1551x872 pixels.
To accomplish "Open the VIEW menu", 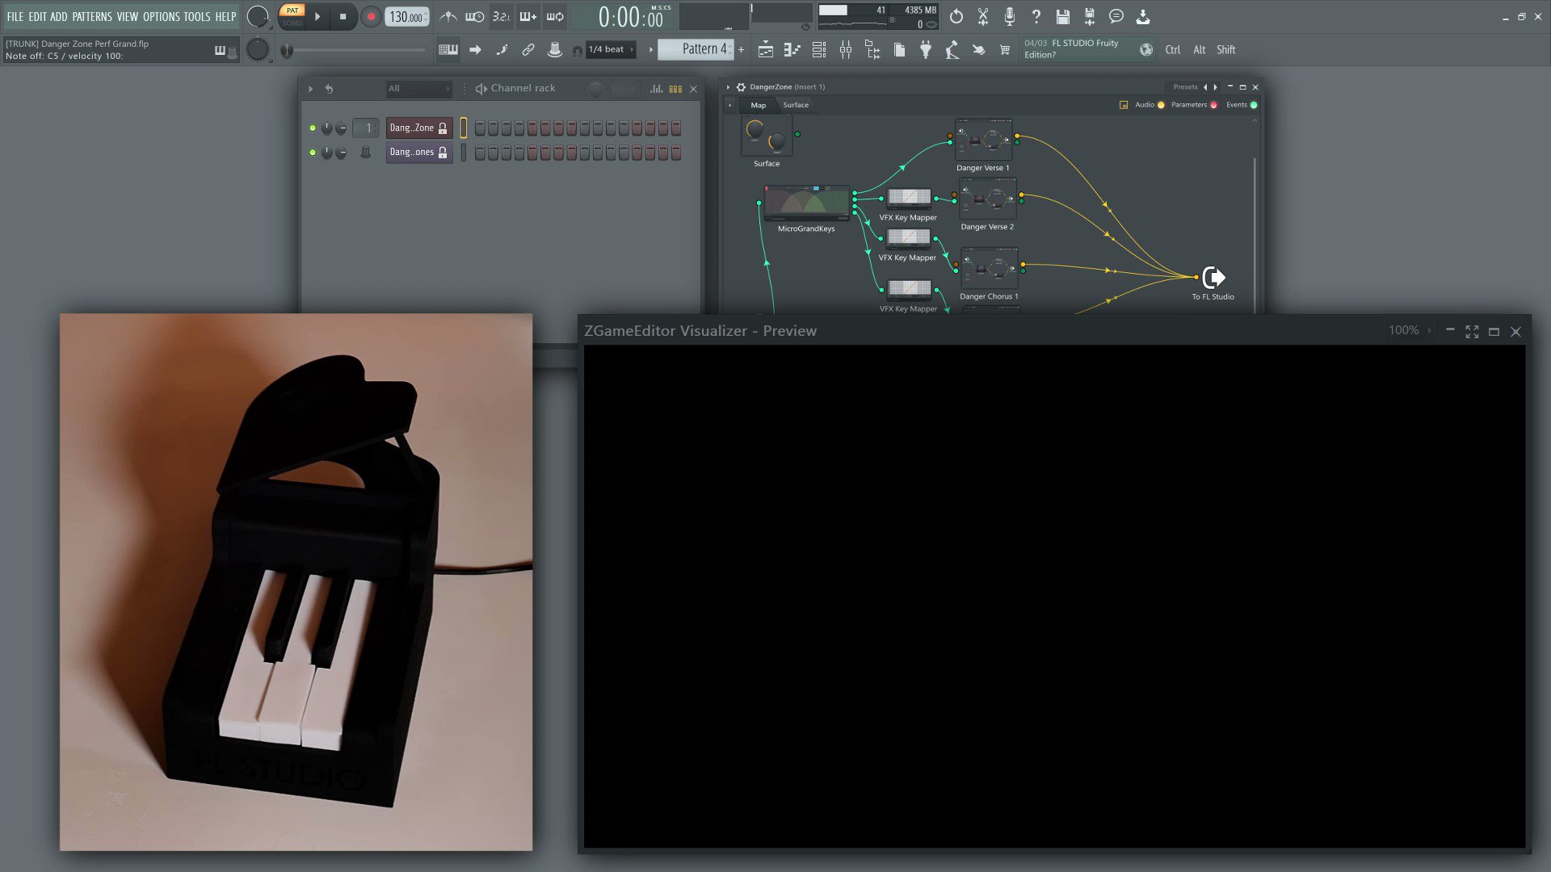I will point(128,16).
